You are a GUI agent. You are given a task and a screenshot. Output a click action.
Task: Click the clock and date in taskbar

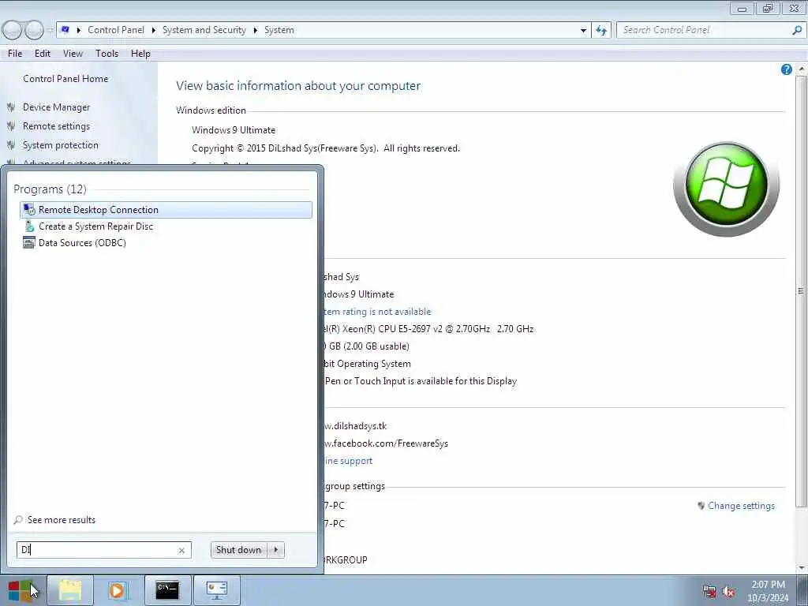768,591
